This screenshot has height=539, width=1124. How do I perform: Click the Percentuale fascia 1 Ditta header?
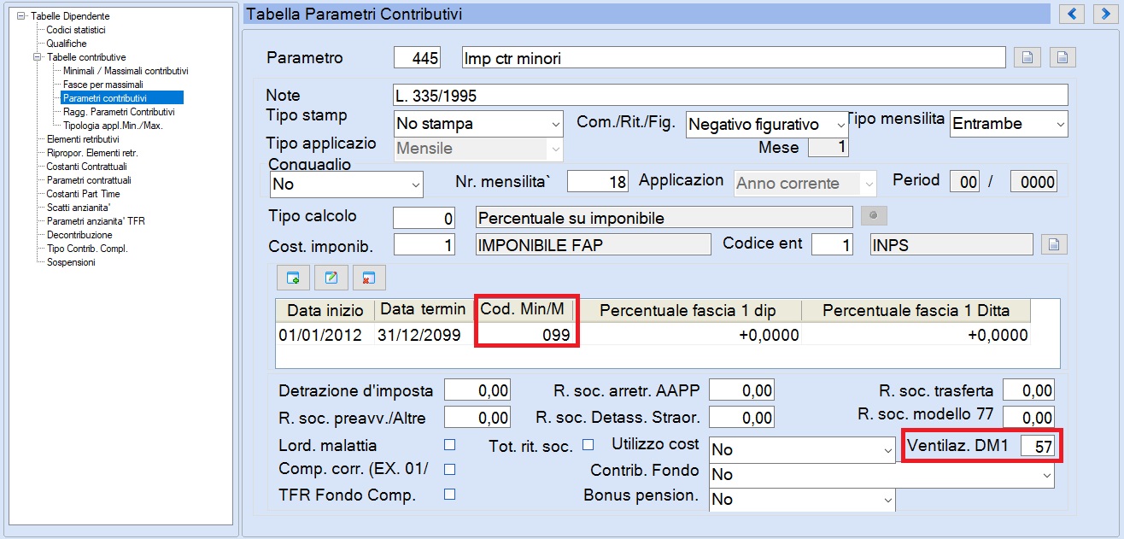(916, 310)
